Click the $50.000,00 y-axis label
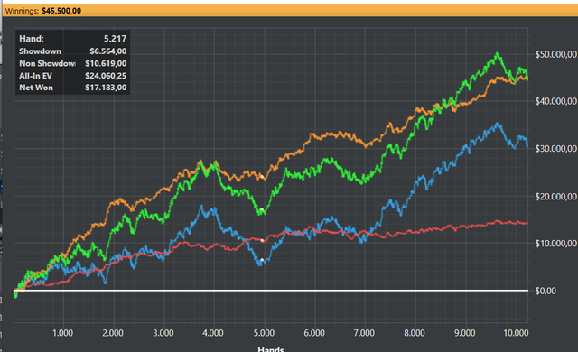578x352 pixels. point(556,54)
